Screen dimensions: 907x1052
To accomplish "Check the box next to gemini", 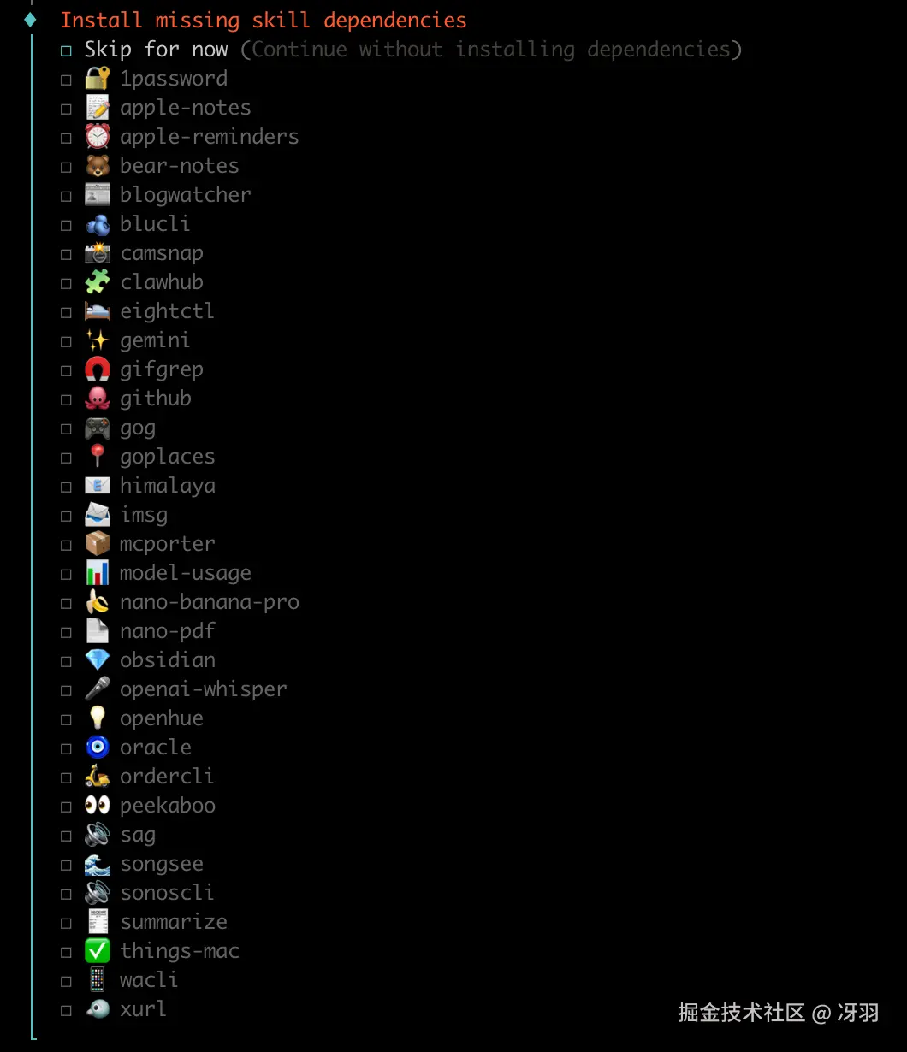I will point(66,342).
